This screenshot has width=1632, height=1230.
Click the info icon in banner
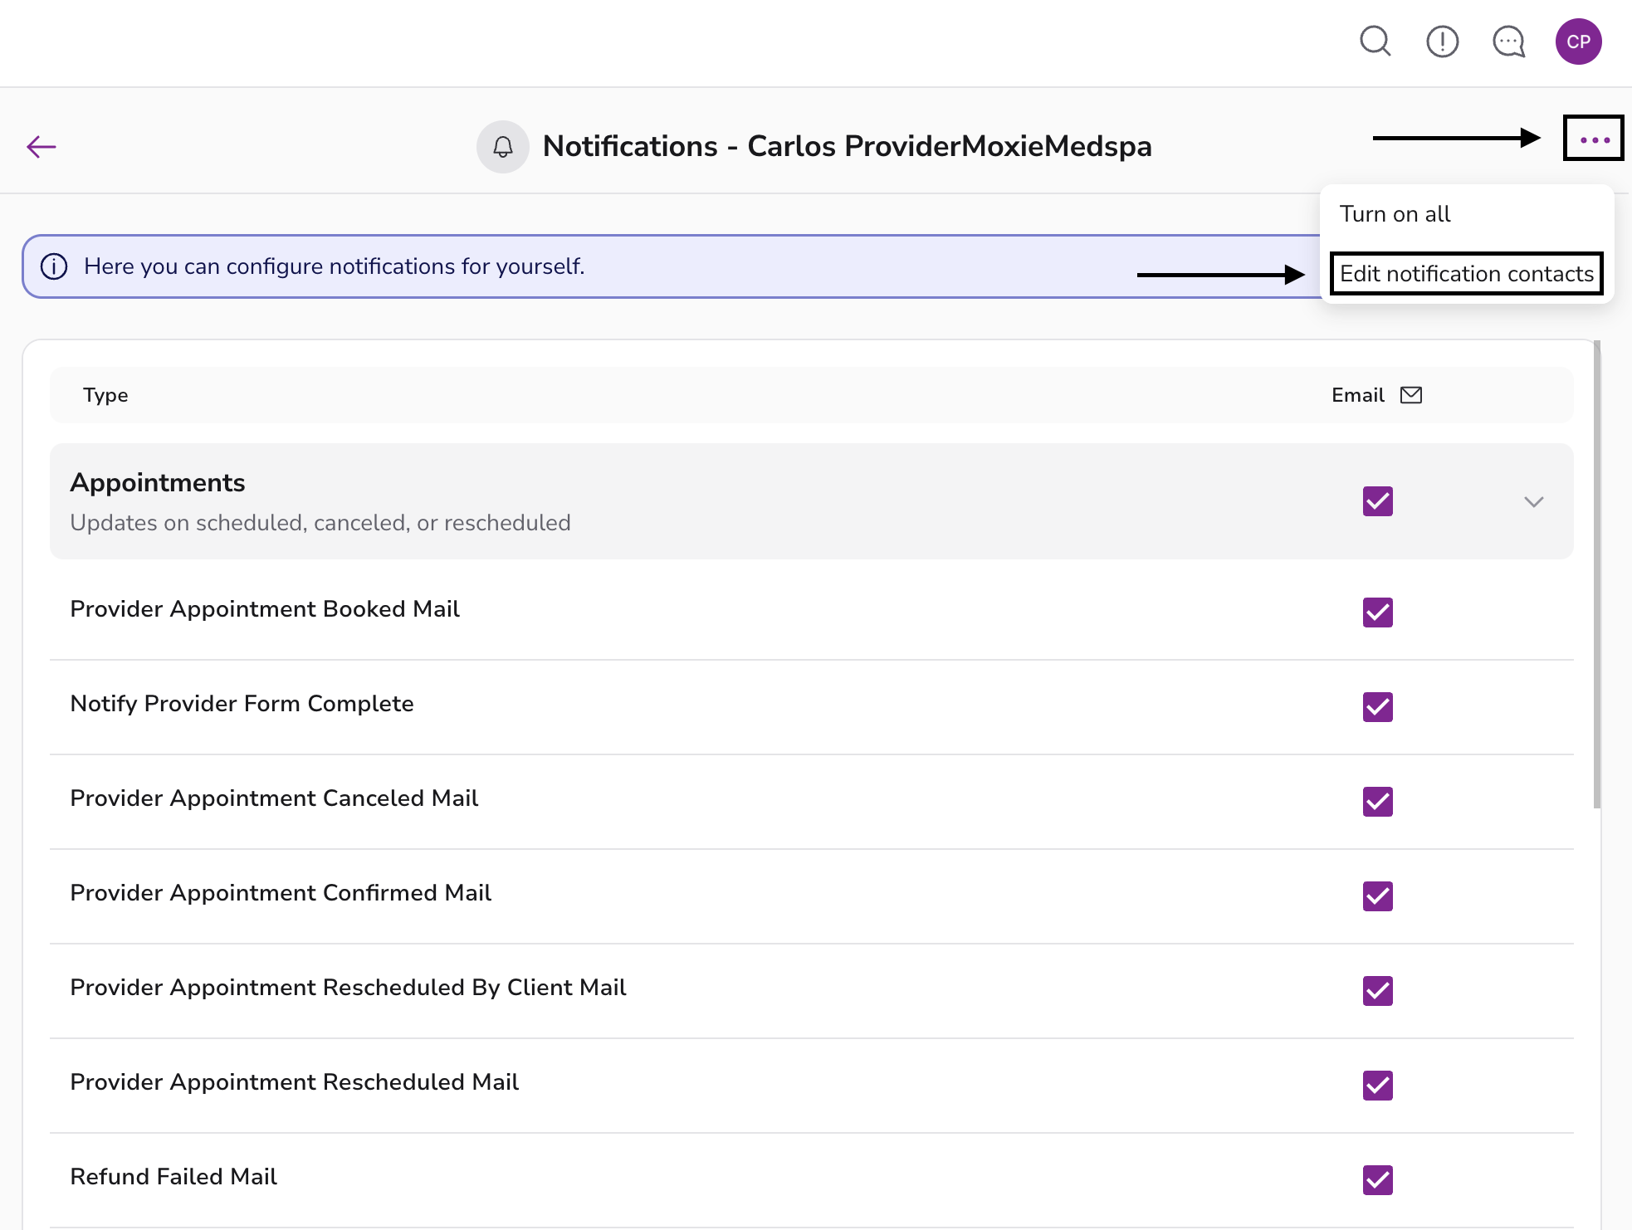point(54,266)
